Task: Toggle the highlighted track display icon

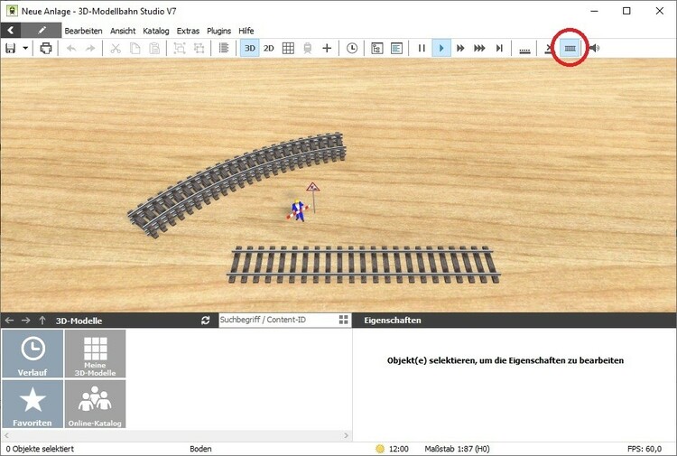Action: click(x=570, y=48)
